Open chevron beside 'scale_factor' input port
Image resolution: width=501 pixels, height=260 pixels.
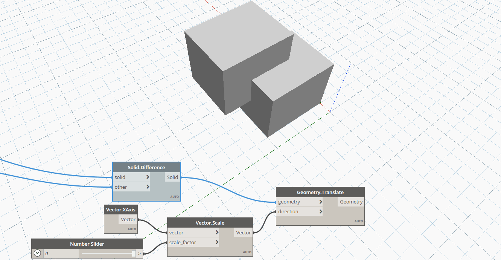217,242
